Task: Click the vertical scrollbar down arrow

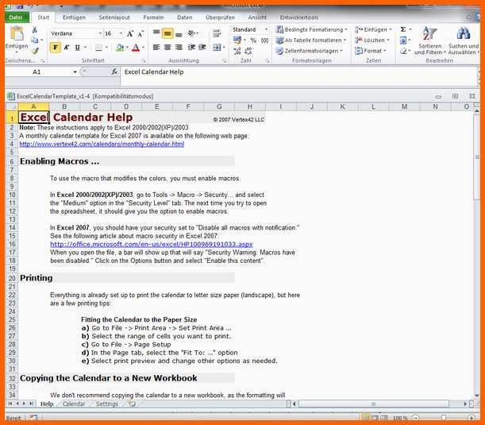Action: (476, 396)
